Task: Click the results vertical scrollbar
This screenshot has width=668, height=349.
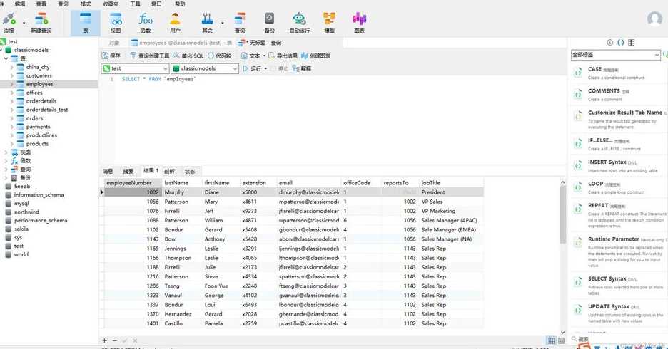Action: coord(563,214)
